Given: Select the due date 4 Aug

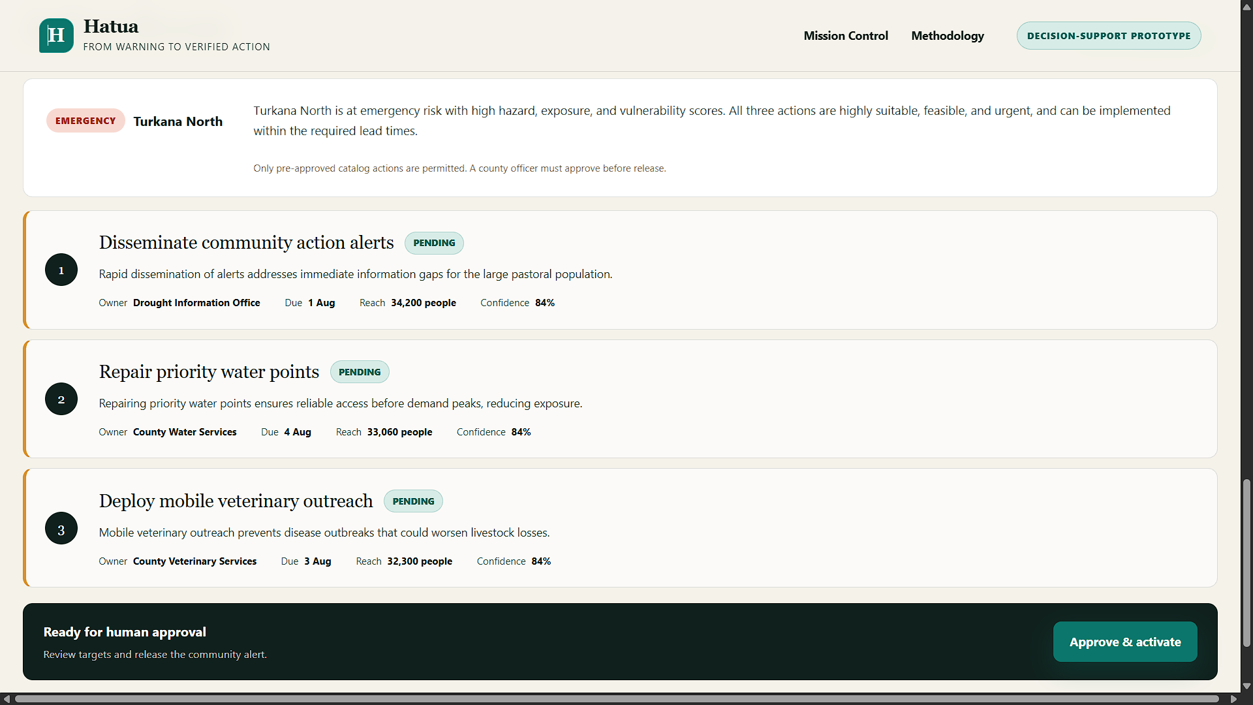Looking at the screenshot, I should (x=298, y=432).
